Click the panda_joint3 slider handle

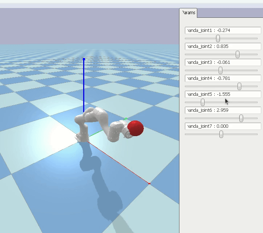pyautogui.click(x=220, y=70)
